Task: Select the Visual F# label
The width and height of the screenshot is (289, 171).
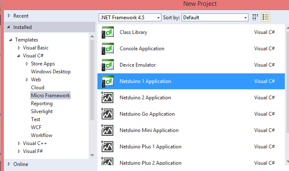Action: click(x=33, y=151)
